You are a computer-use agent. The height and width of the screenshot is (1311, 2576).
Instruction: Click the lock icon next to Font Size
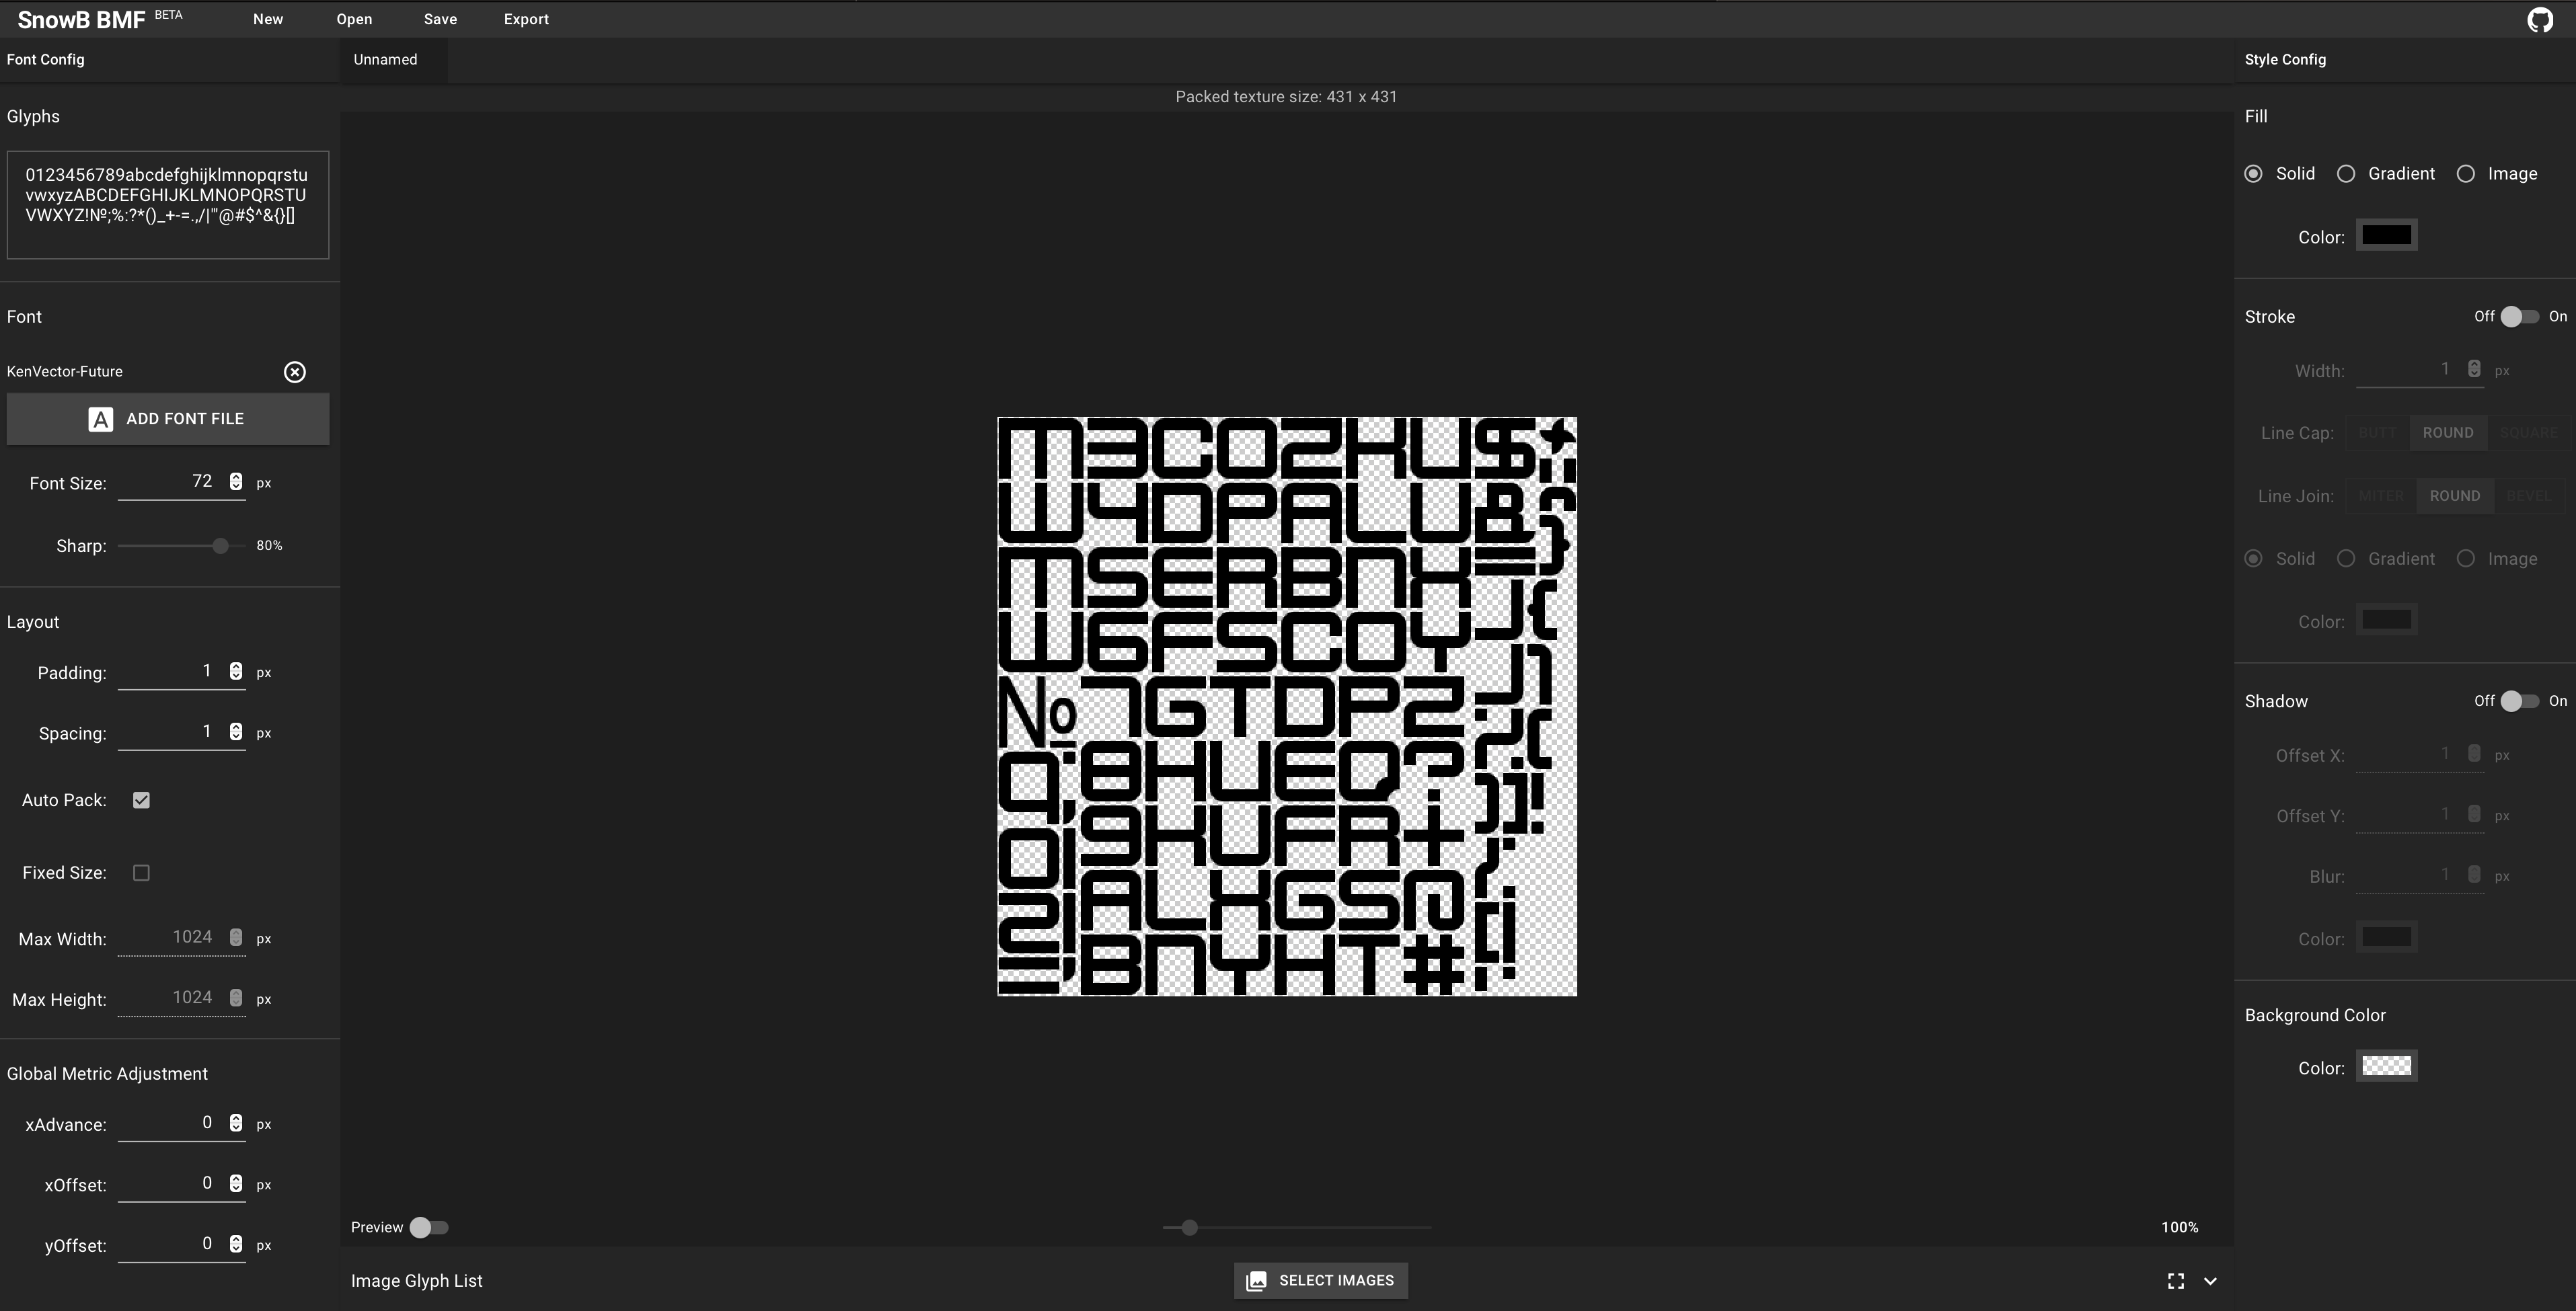[x=234, y=481]
